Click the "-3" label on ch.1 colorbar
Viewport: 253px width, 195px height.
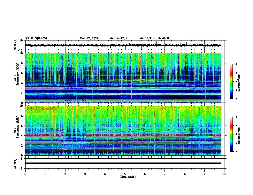coord(235,64)
